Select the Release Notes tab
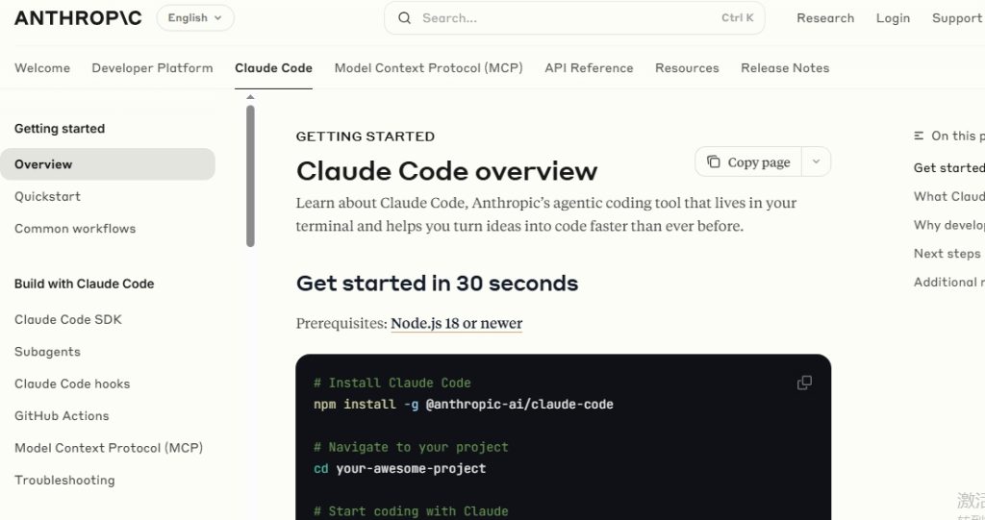The image size is (985, 520). point(785,68)
